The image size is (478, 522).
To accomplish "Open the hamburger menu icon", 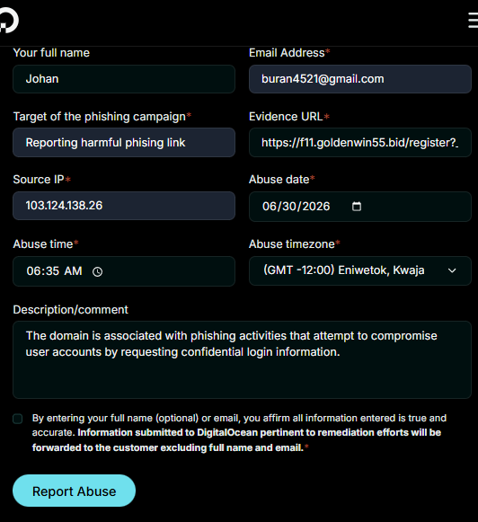I will 473,21.
